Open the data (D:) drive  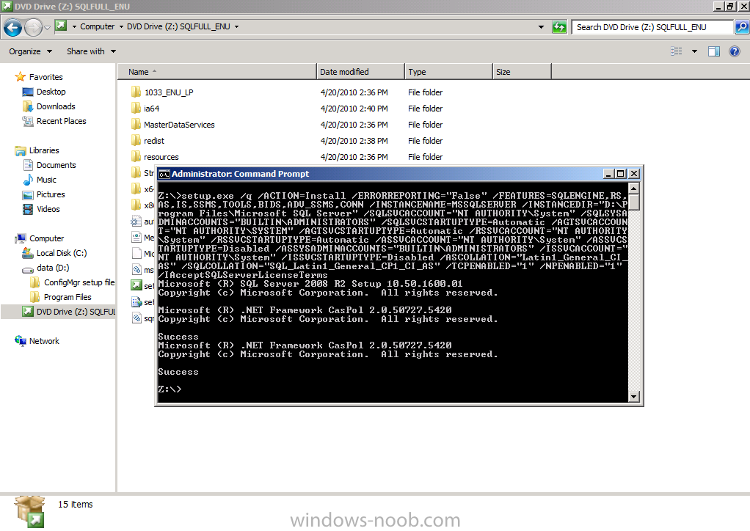[x=53, y=268]
